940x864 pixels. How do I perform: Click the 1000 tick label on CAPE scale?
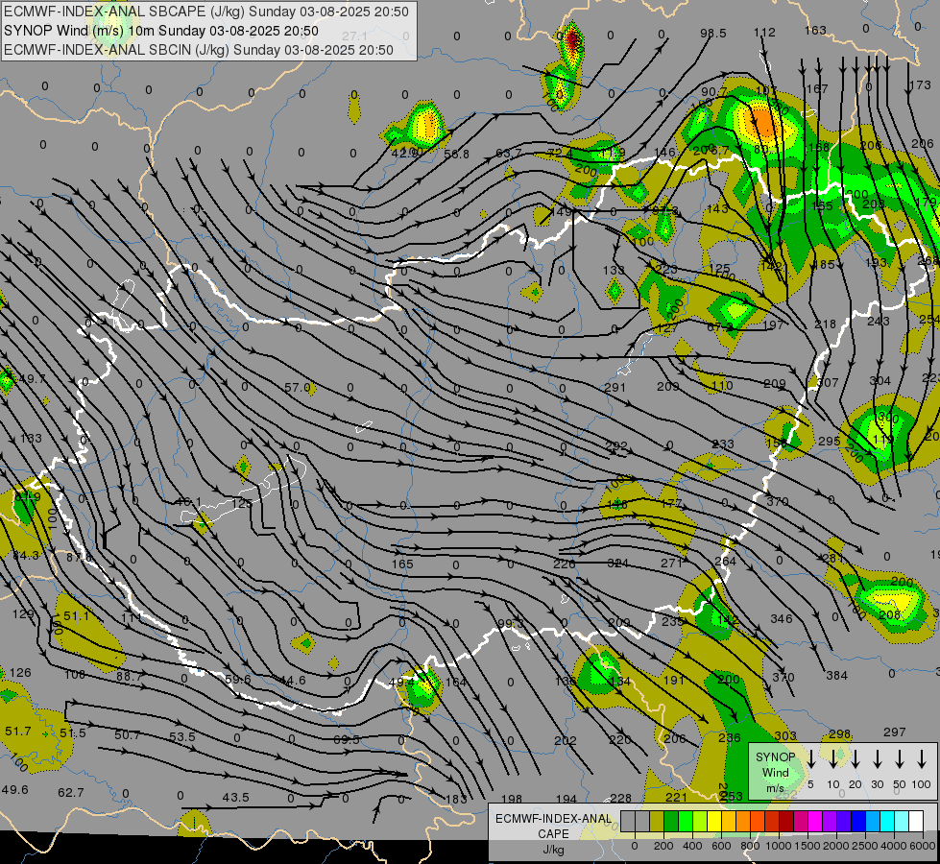click(x=778, y=846)
